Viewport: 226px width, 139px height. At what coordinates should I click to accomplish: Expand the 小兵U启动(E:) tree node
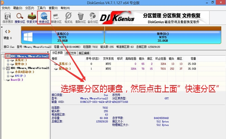(8, 72)
